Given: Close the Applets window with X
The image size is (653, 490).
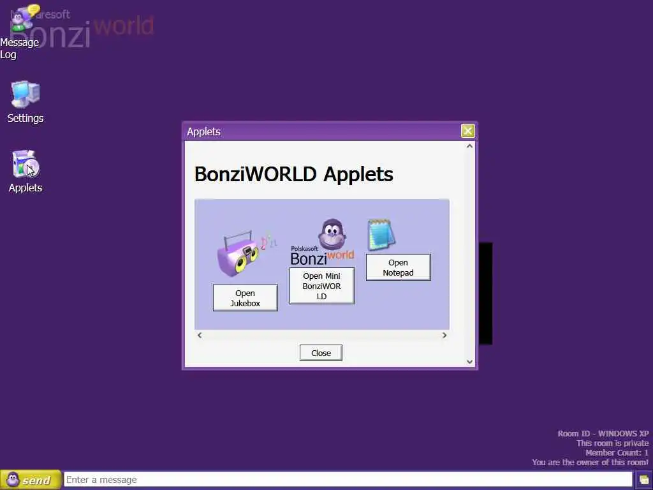Looking at the screenshot, I should (467, 131).
